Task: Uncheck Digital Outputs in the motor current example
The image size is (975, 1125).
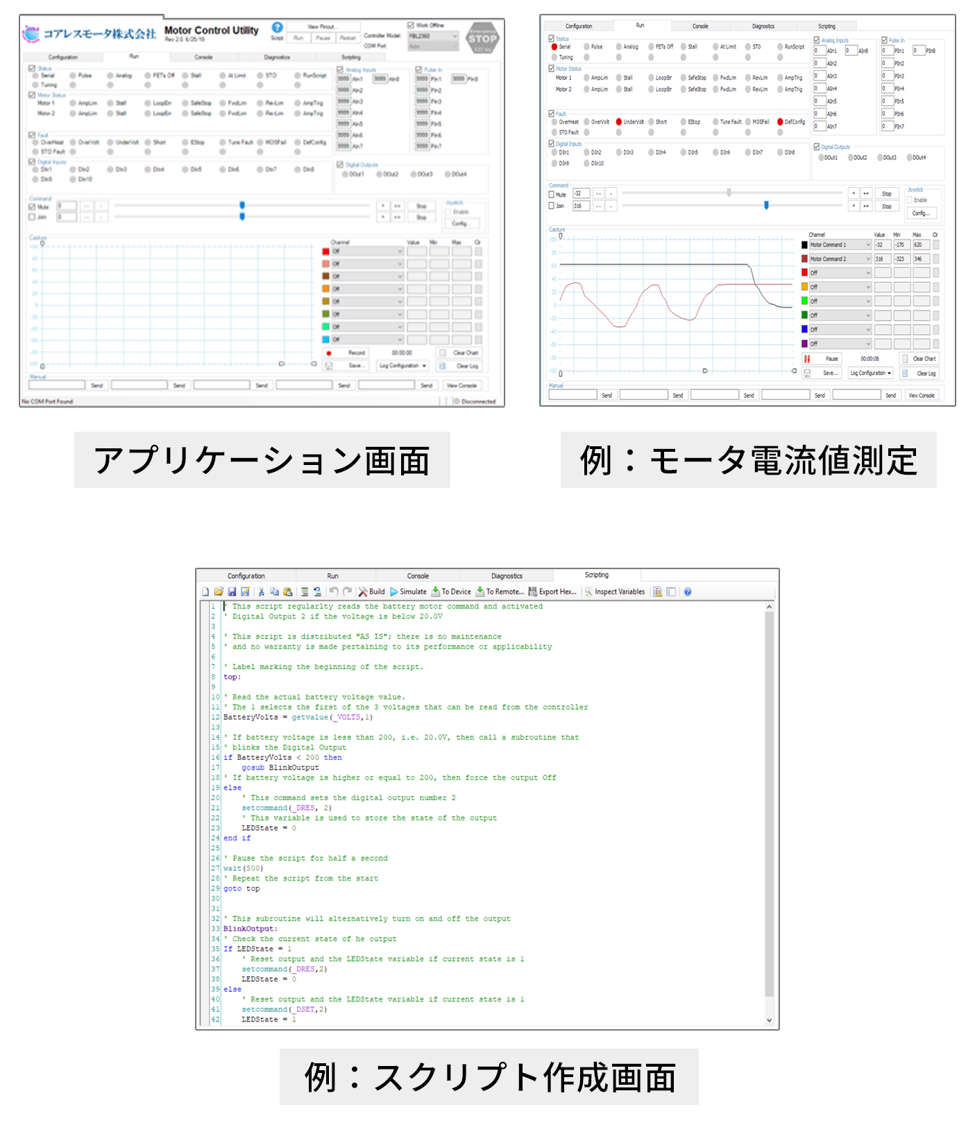Action: pos(817,147)
